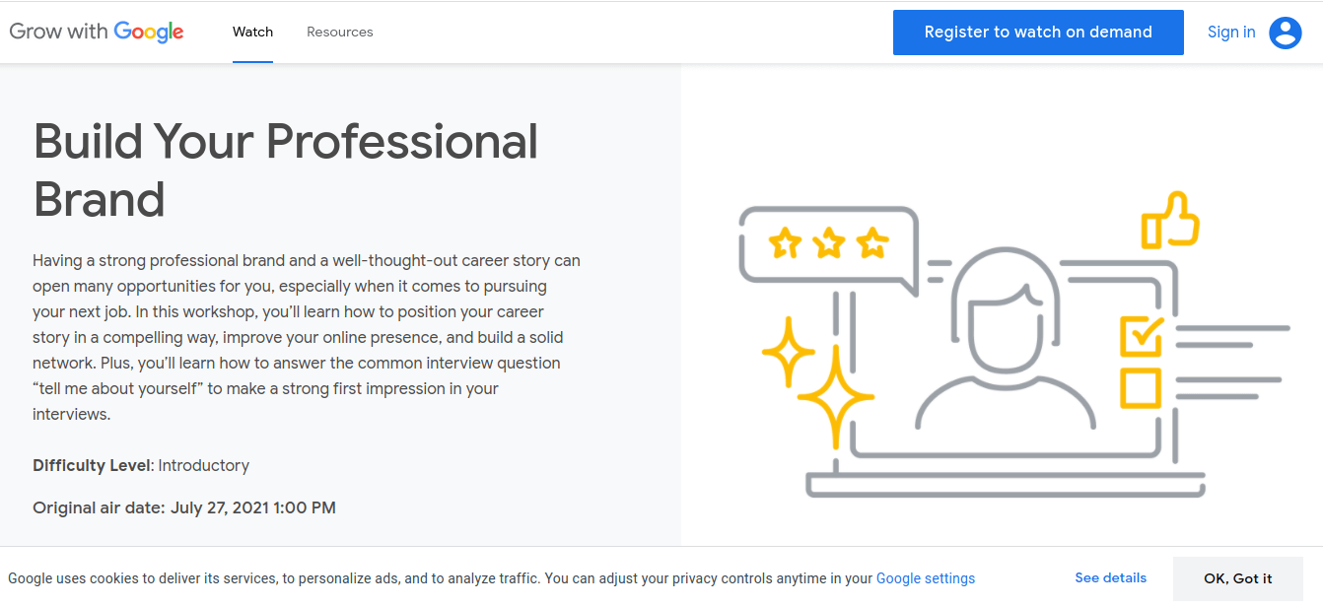Click the Grow with Google logo
The image size is (1323, 606).
97,32
